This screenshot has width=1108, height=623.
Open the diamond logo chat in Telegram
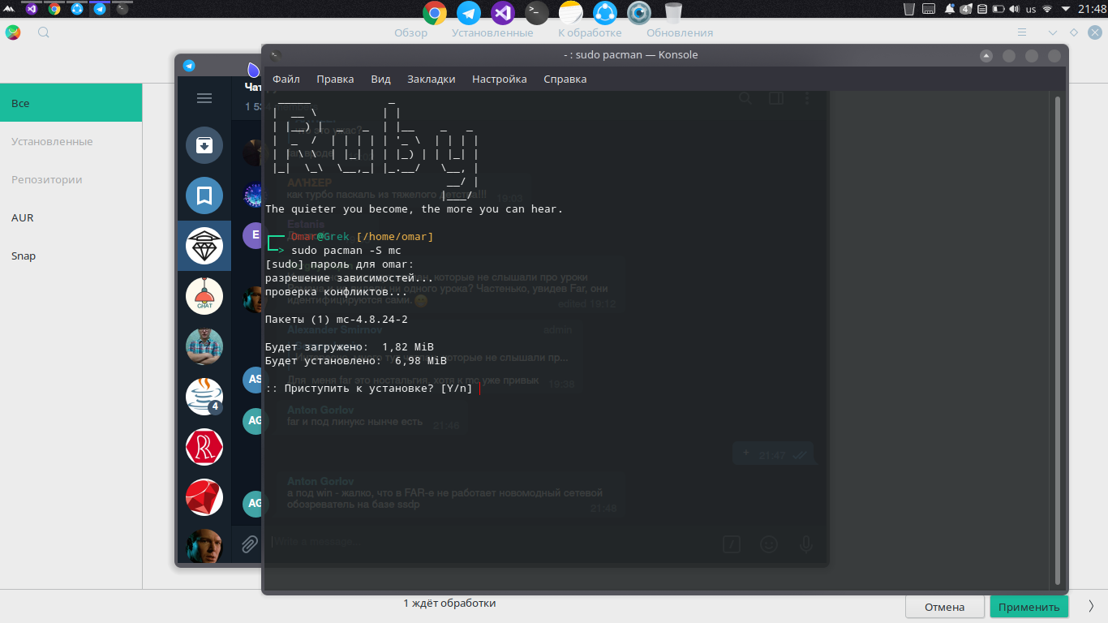(x=204, y=246)
